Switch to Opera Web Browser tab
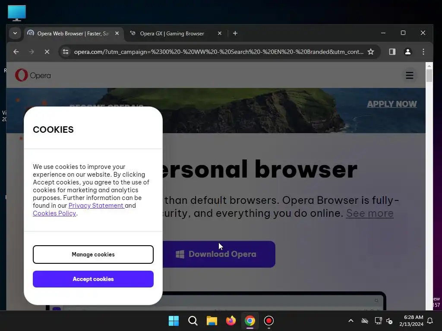The height and width of the screenshot is (331, 442). (74, 34)
